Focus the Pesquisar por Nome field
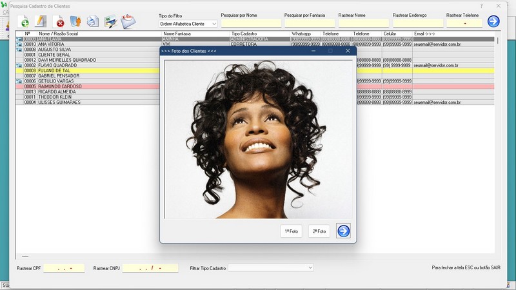This screenshot has width=516, height=290. point(251,23)
